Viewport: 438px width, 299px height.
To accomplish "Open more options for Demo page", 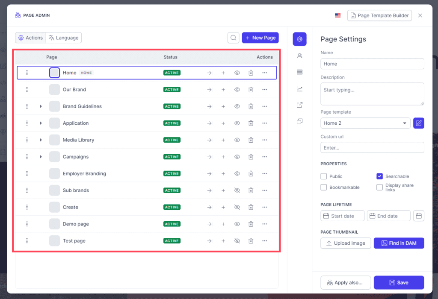I will tap(264, 224).
